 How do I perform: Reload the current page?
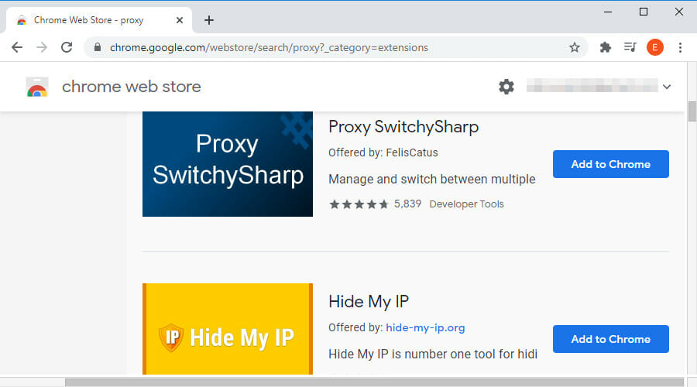(67, 47)
